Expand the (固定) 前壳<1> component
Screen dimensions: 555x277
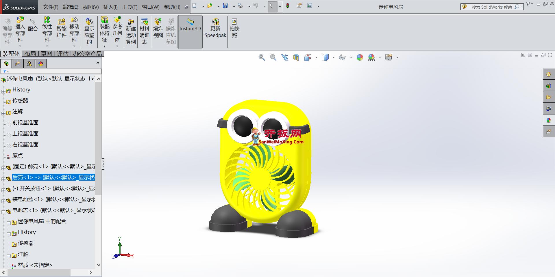pos(3,168)
